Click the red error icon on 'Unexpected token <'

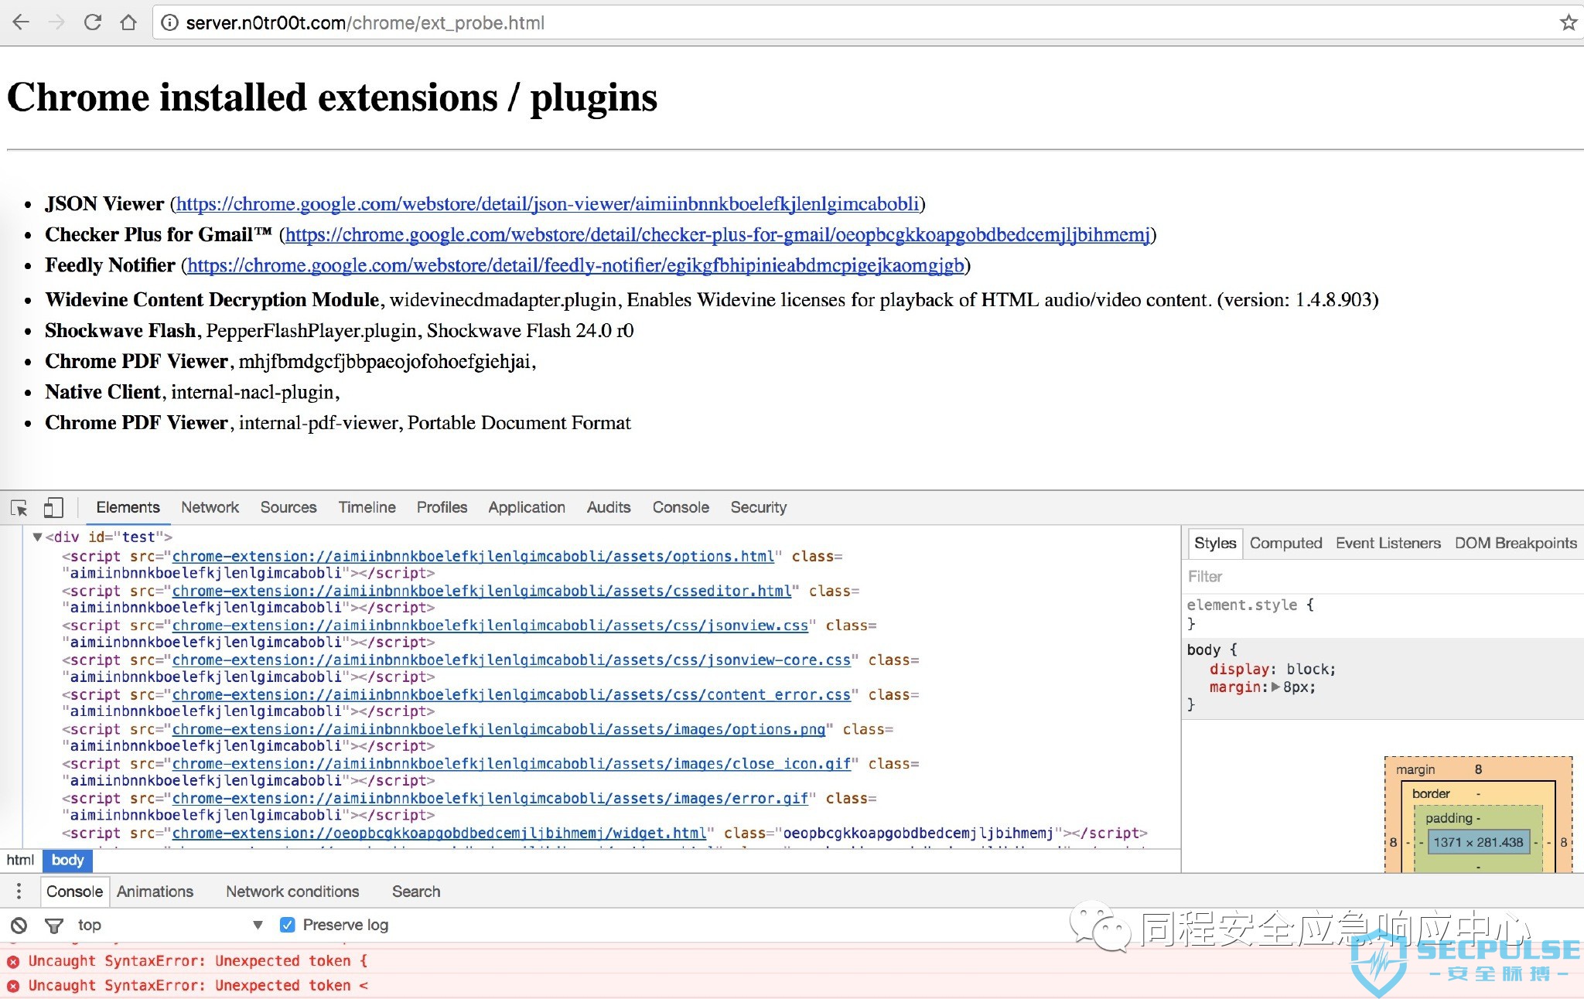pyautogui.click(x=13, y=987)
